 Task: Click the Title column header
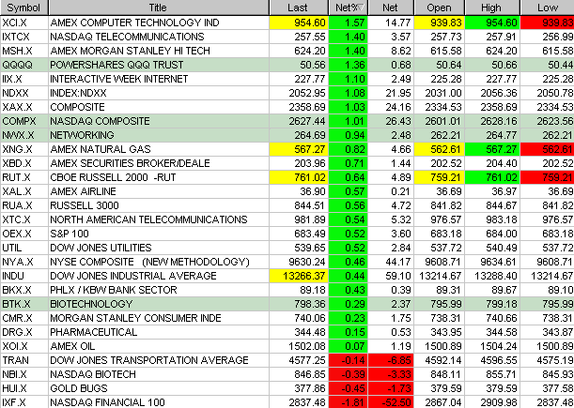(159, 8)
